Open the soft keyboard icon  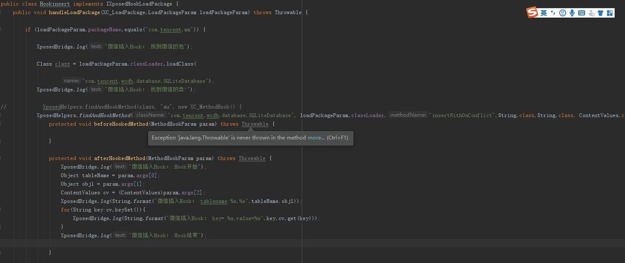tap(582, 13)
